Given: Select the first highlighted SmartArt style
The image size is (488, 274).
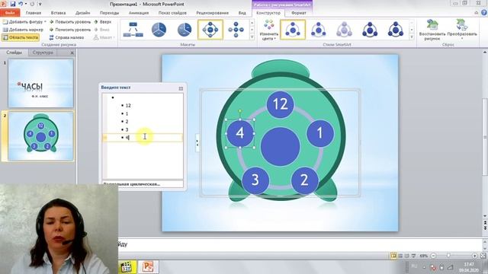Looking at the screenshot, I should click(x=293, y=30).
